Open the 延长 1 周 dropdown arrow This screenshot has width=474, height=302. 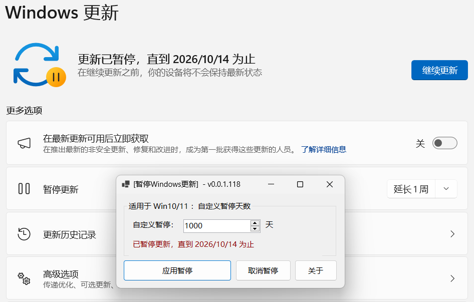(446, 189)
